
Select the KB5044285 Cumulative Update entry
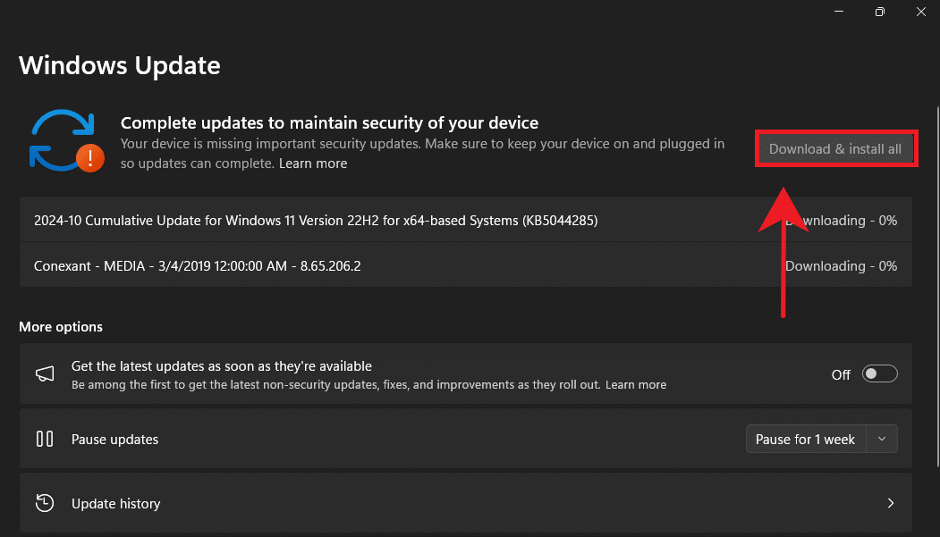316,220
